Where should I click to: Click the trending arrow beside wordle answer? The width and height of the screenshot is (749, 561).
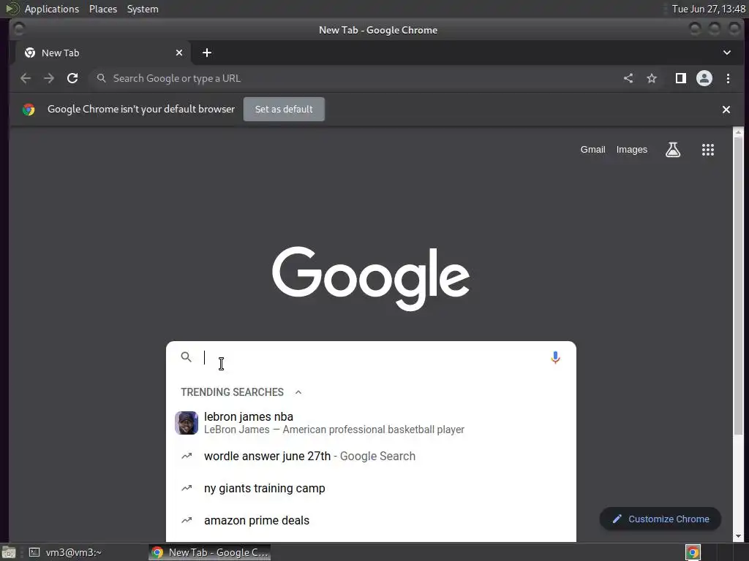point(187,456)
